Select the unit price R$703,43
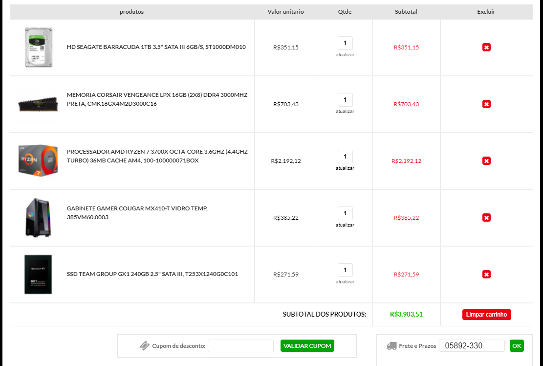Viewport: 543px width, 366px height. click(286, 104)
